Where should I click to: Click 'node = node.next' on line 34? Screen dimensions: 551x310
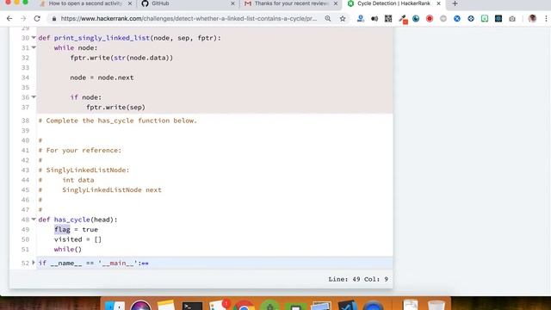click(102, 77)
